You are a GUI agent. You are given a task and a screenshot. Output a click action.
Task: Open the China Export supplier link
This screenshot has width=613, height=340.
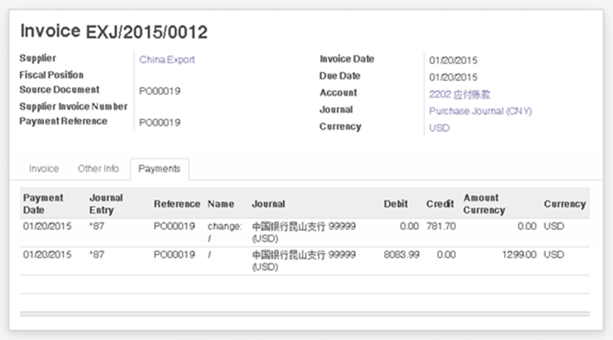tap(167, 60)
